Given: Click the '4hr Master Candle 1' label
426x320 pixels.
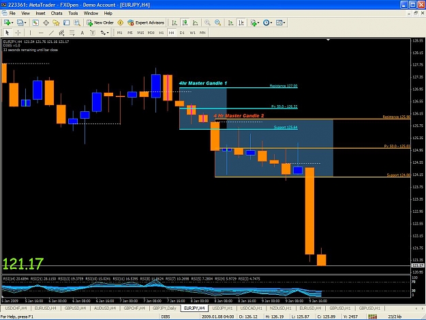Looking at the screenshot, I should (203, 83).
